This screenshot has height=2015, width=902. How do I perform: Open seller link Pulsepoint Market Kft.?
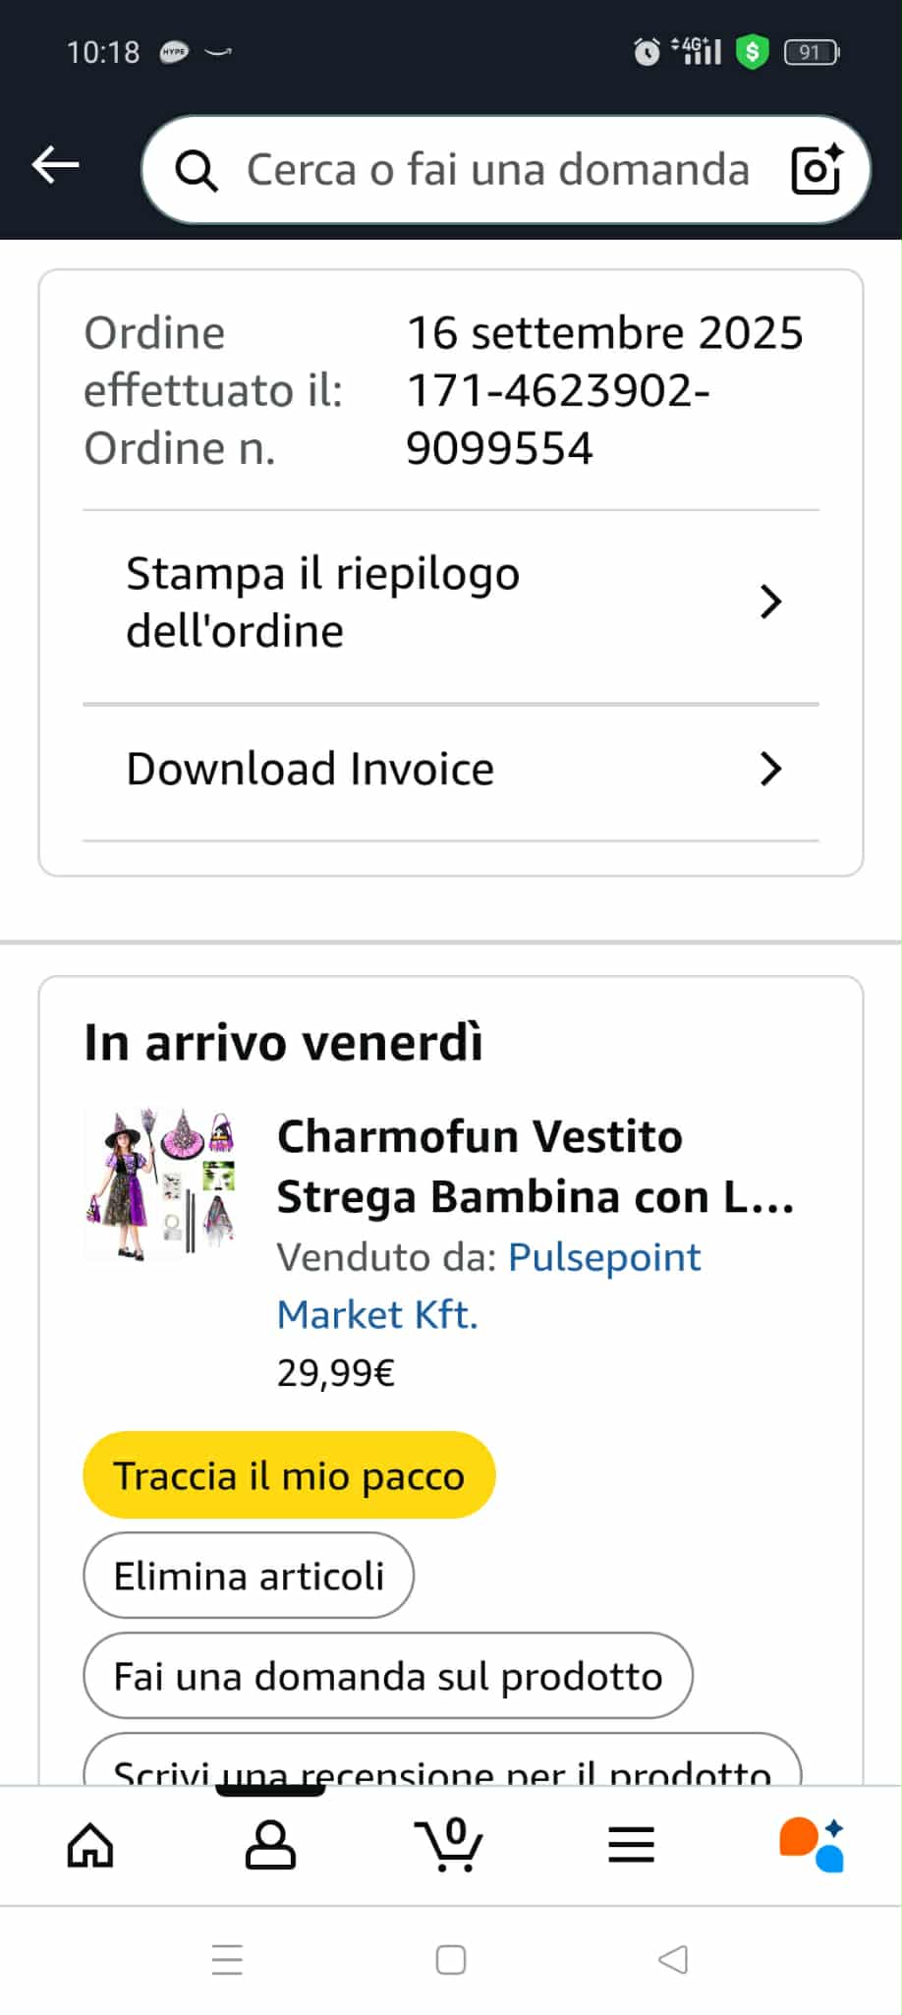[x=488, y=1285]
